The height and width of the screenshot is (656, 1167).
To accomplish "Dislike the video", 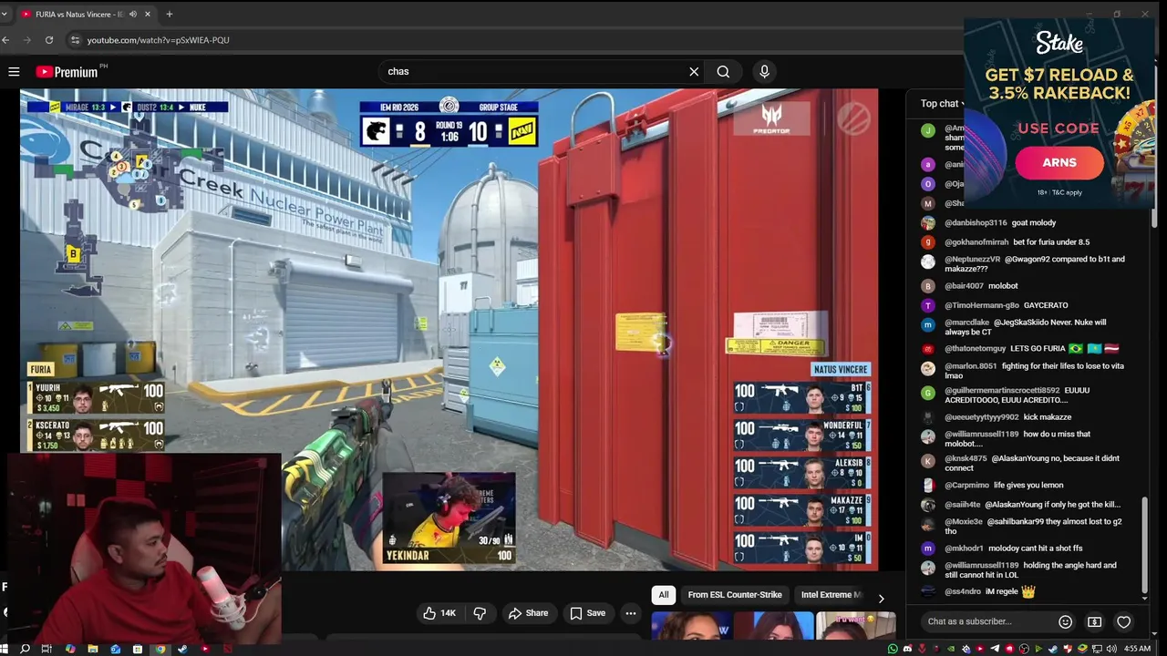I will click(x=480, y=613).
